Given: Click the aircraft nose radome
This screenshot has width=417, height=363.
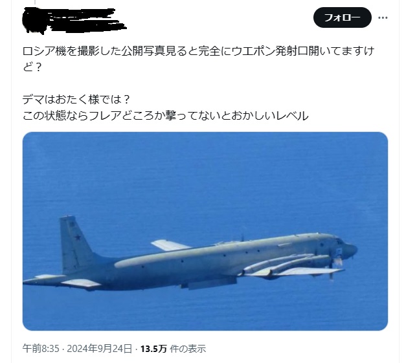Looking at the screenshot, I should pos(350,250).
